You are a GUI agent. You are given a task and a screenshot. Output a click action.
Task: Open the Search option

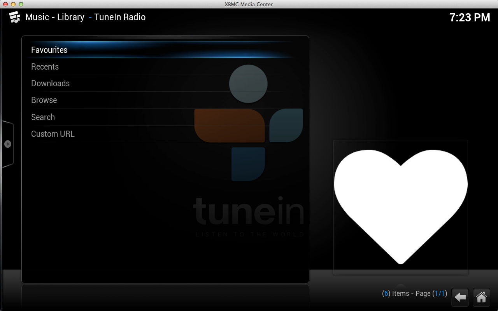click(43, 117)
